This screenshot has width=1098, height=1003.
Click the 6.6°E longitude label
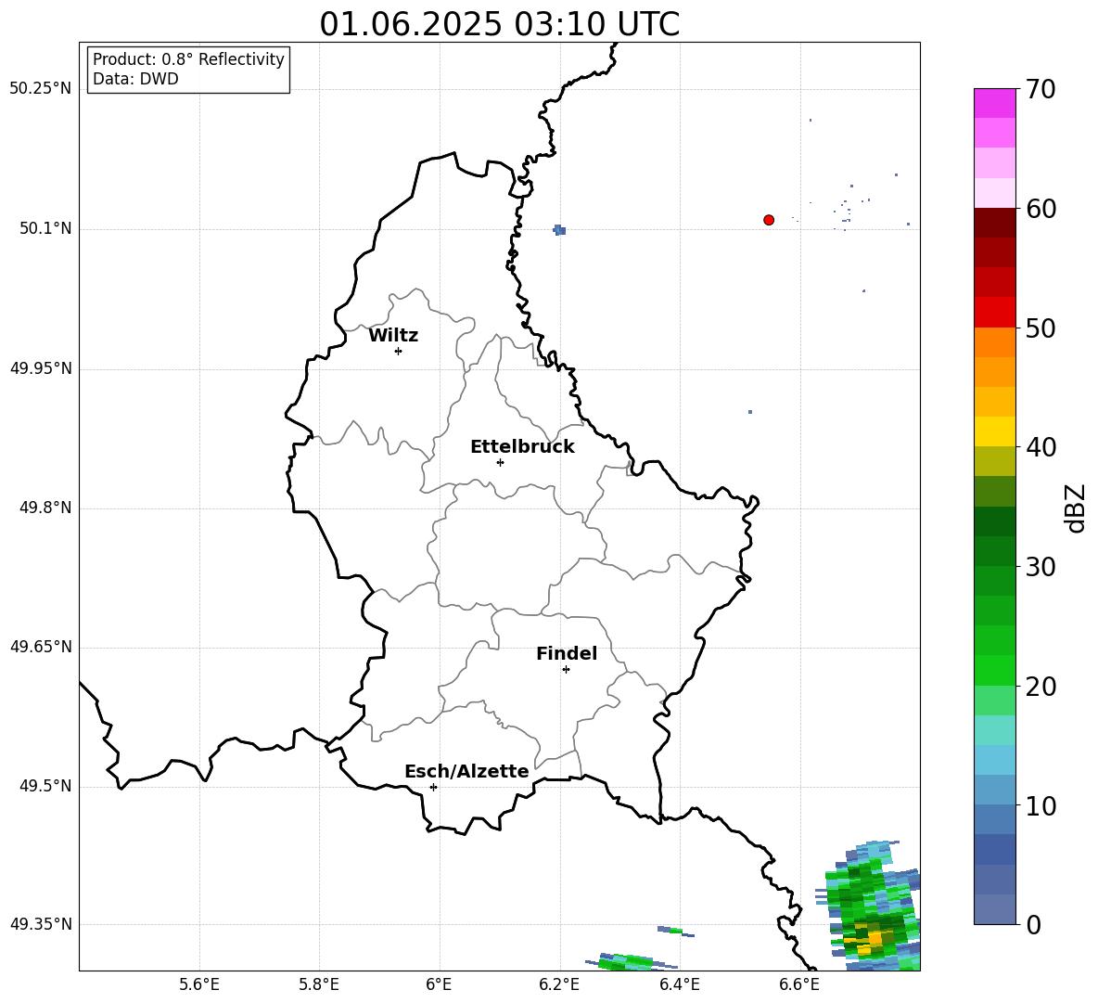pyautogui.click(x=799, y=985)
